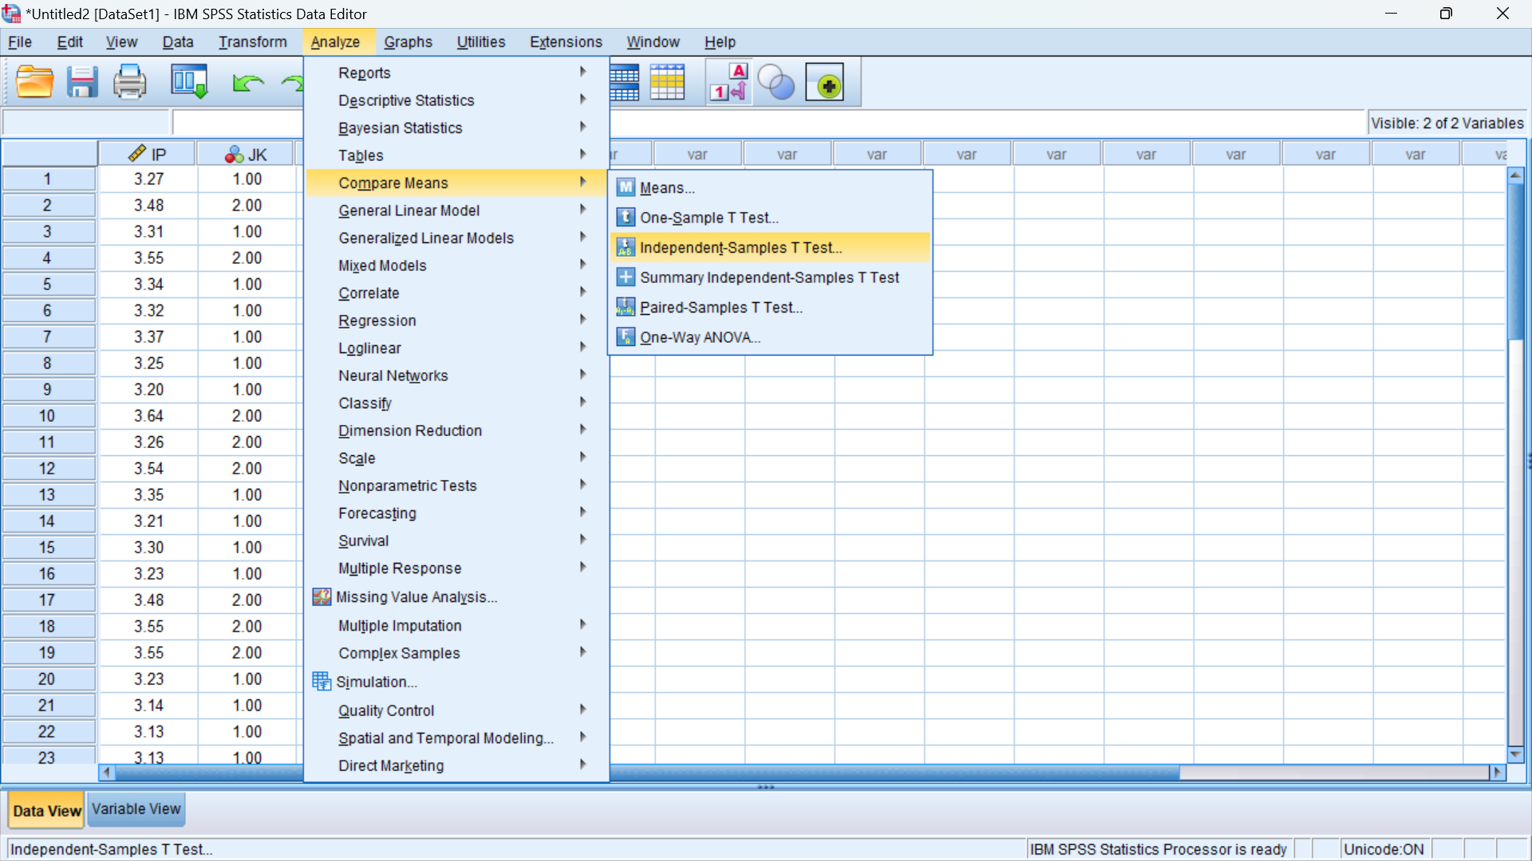Click the yellow-striped grid toolbar icon
Image resolution: width=1532 pixels, height=861 pixels.
(667, 83)
